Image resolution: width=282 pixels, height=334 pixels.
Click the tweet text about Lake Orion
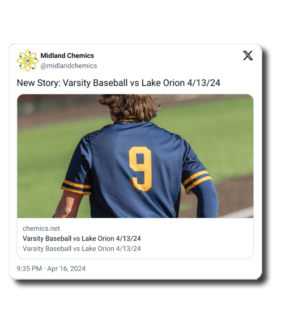pos(118,83)
